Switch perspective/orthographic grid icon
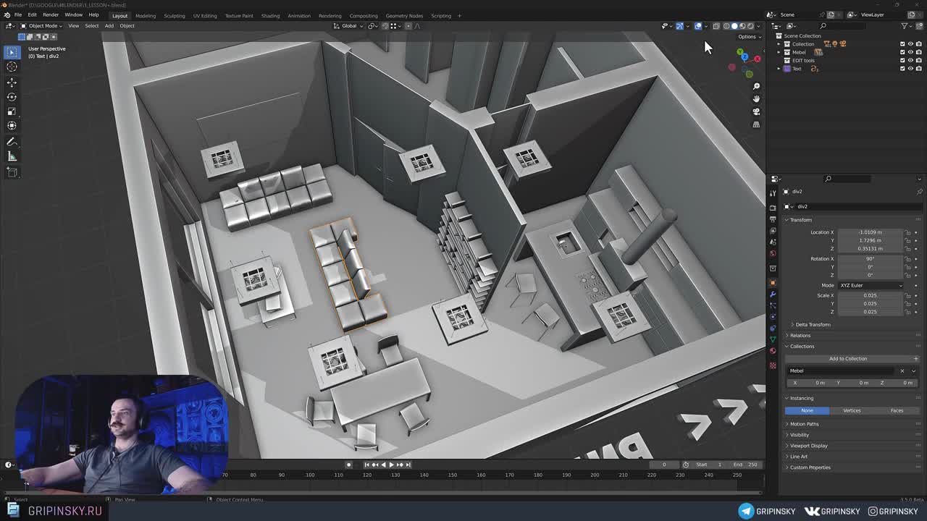The width and height of the screenshot is (927, 521). 756,124
